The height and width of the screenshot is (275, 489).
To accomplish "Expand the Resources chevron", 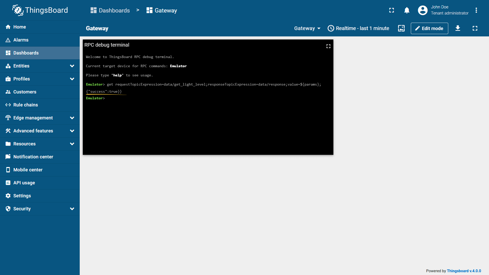I will (72, 144).
